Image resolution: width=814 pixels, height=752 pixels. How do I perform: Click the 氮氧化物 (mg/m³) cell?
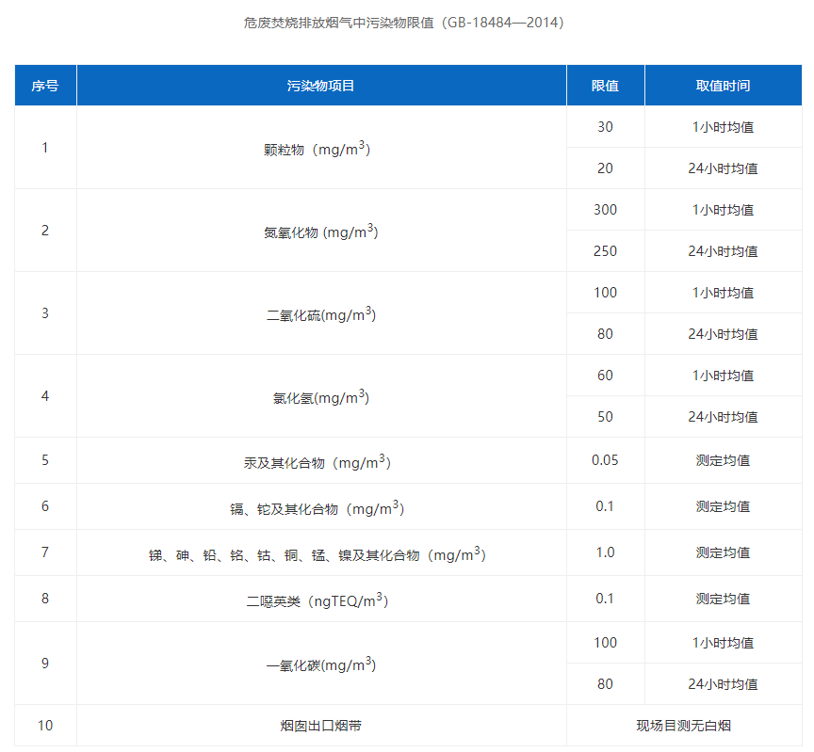[x=320, y=232]
